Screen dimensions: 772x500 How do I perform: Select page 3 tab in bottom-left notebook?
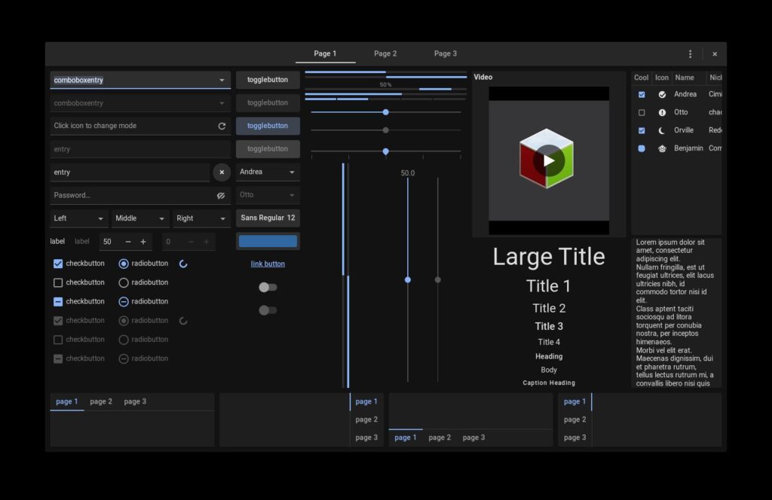click(x=135, y=402)
